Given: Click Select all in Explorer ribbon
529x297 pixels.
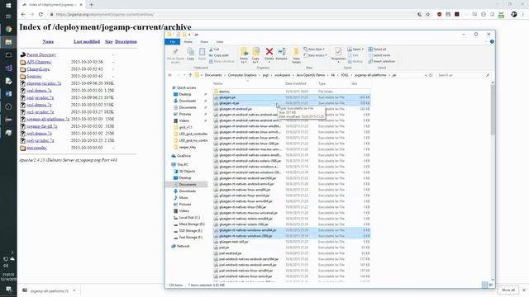Looking at the screenshot, I should [377, 49].
